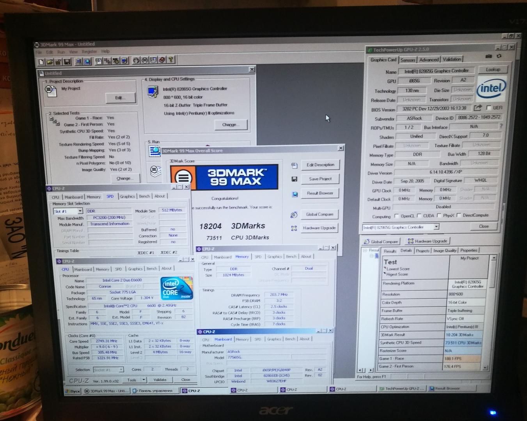Open the Run menu in 3DMark 99 Max
Viewport: 527px width, 421px height.
61,51
